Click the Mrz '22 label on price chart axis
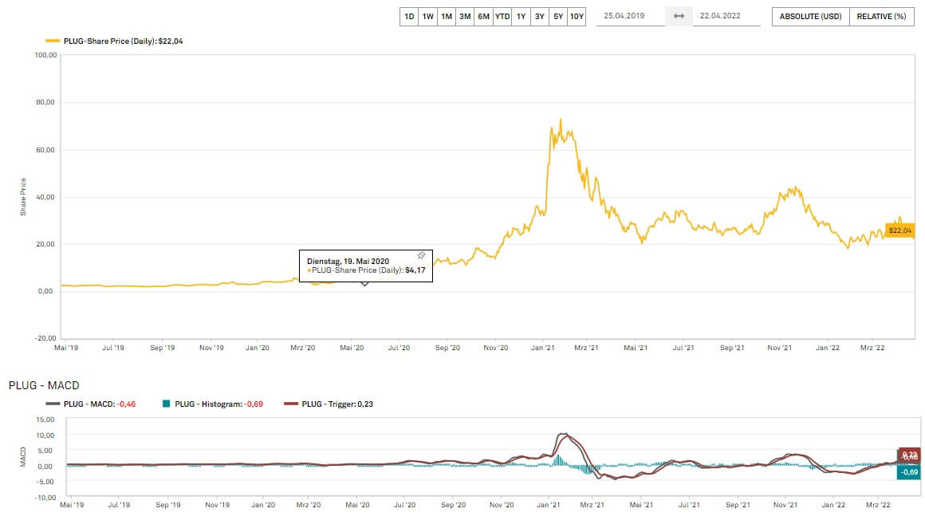 [x=872, y=348]
